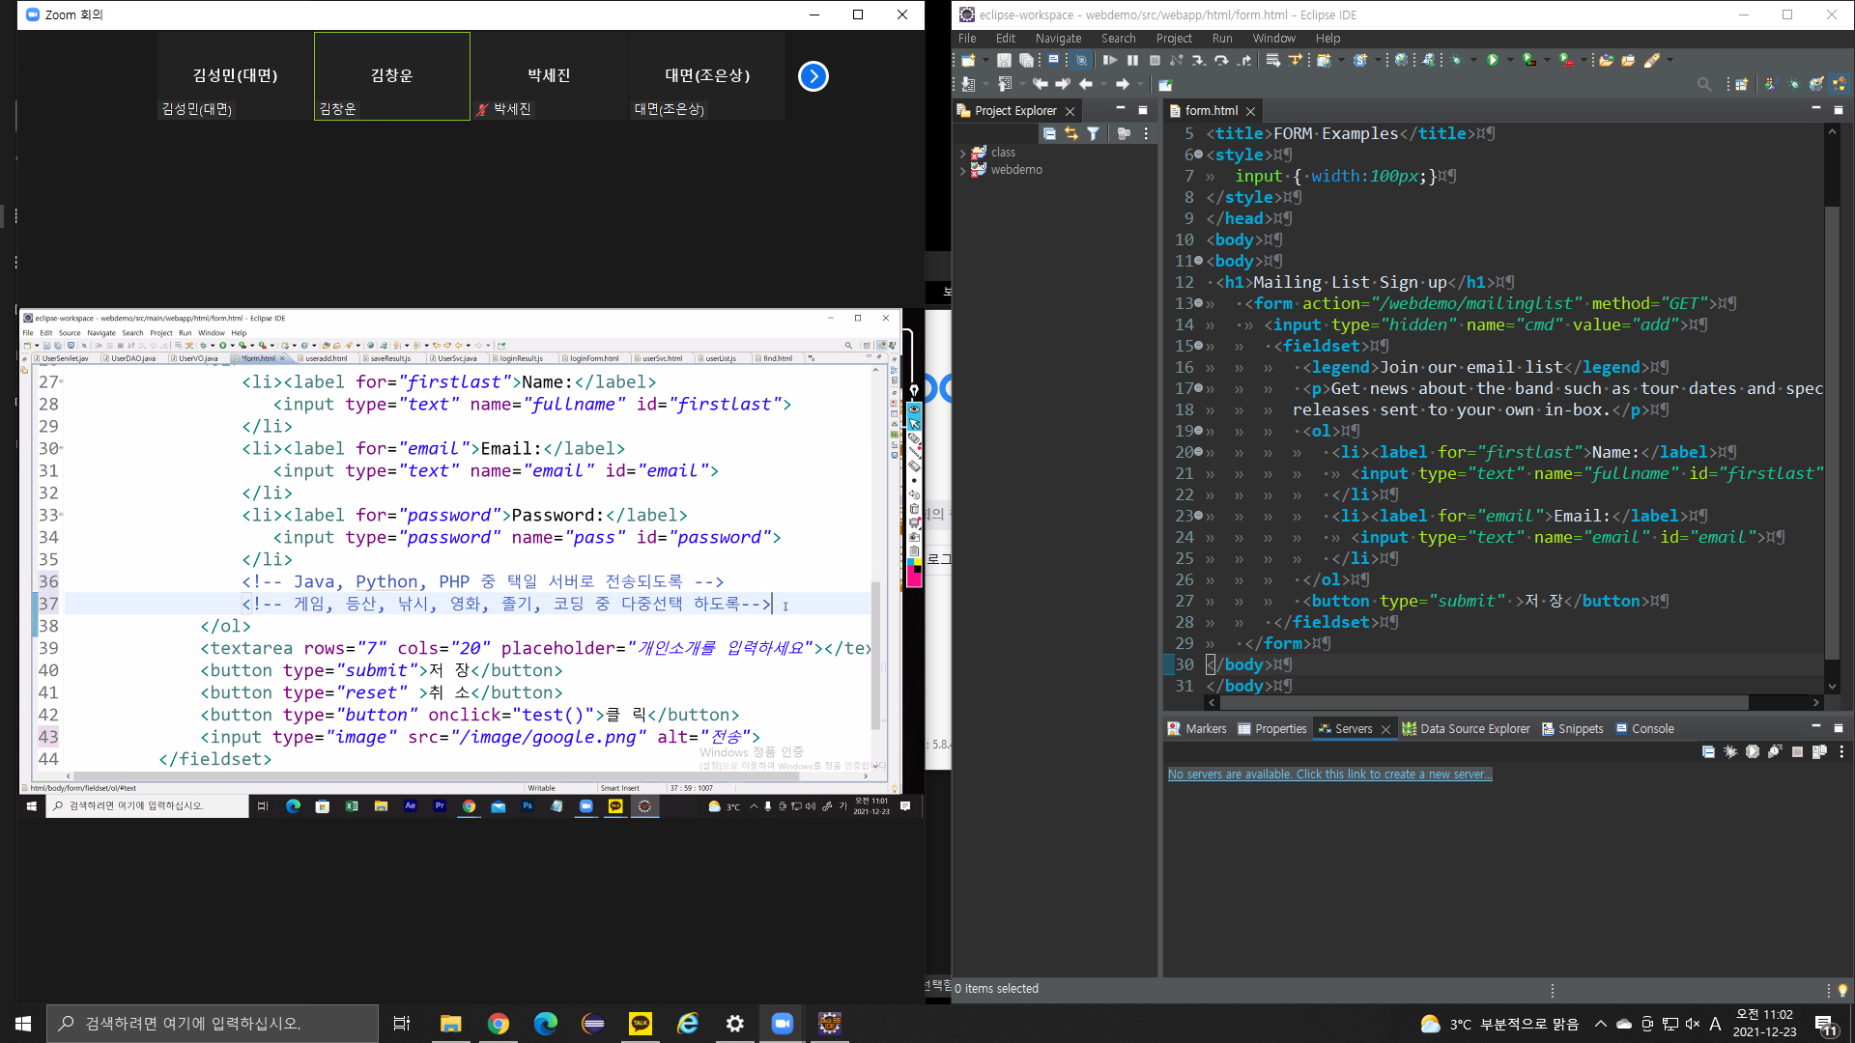Expand the class project tree node
Viewport: 1855px width, 1043px height.
click(x=963, y=153)
